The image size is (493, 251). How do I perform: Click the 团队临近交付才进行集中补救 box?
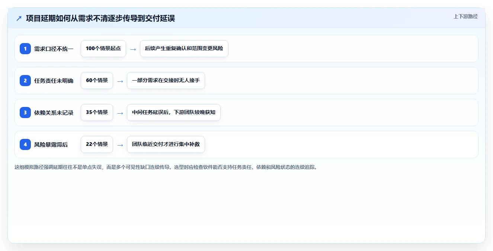[x=166, y=144]
